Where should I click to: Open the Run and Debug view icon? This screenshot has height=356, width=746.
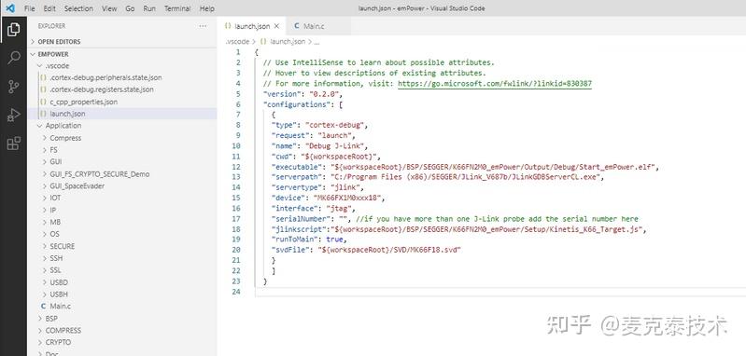tap(13, 115)
